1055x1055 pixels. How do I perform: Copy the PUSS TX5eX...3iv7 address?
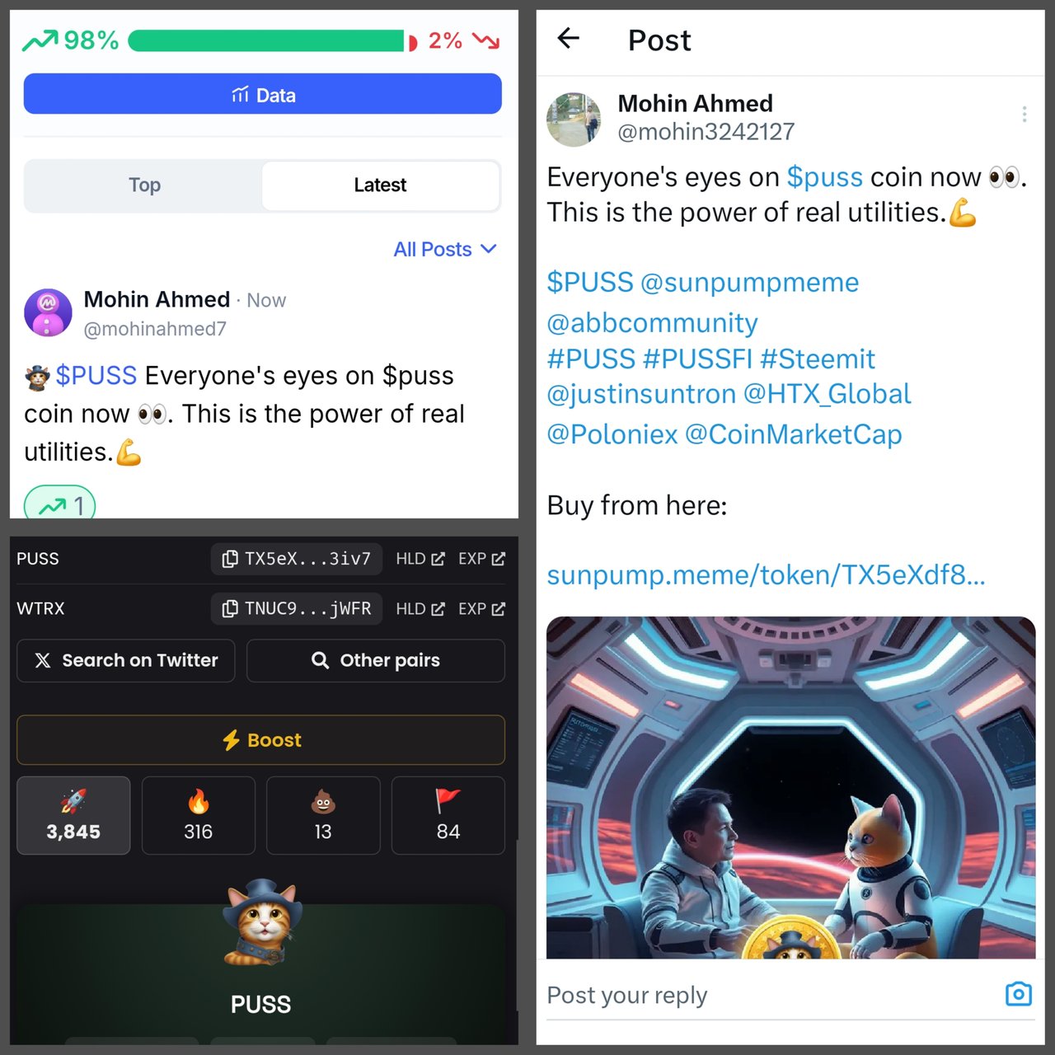[x=297, y=559]
